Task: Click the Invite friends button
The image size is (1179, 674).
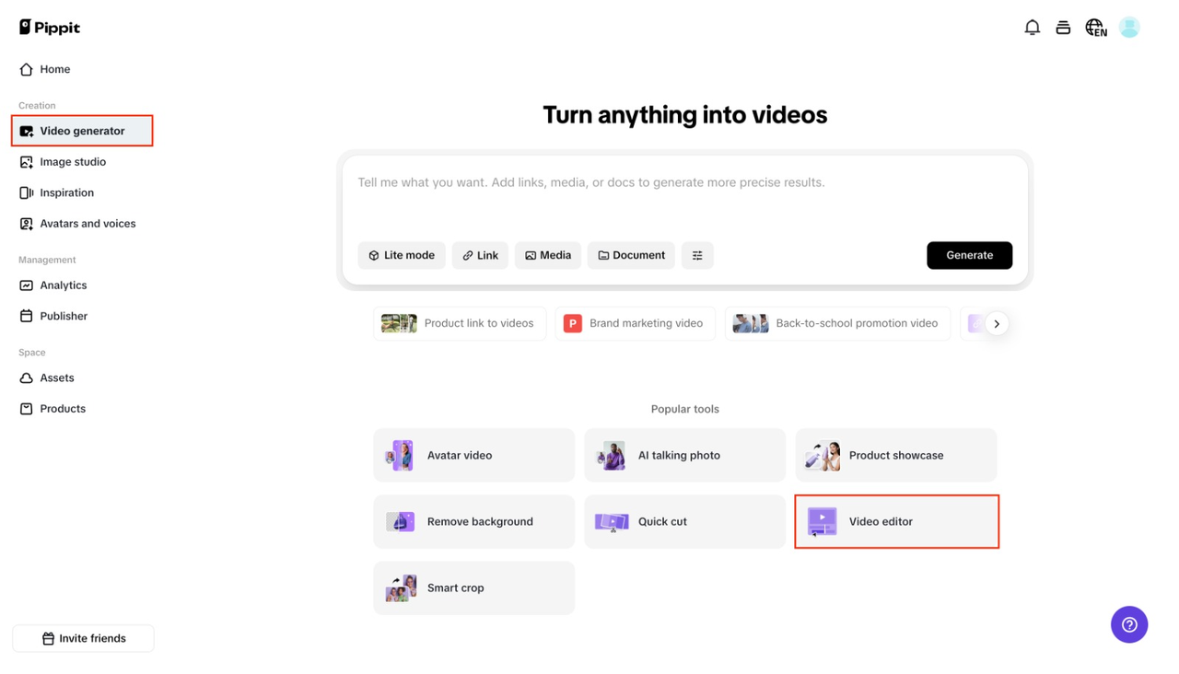Action: pos(83,637)
